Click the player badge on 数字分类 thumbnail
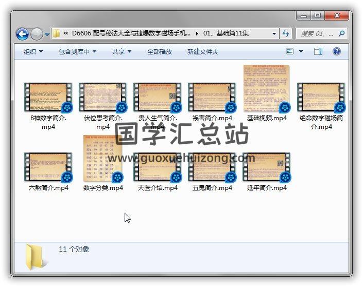 [x=117, y=177]
